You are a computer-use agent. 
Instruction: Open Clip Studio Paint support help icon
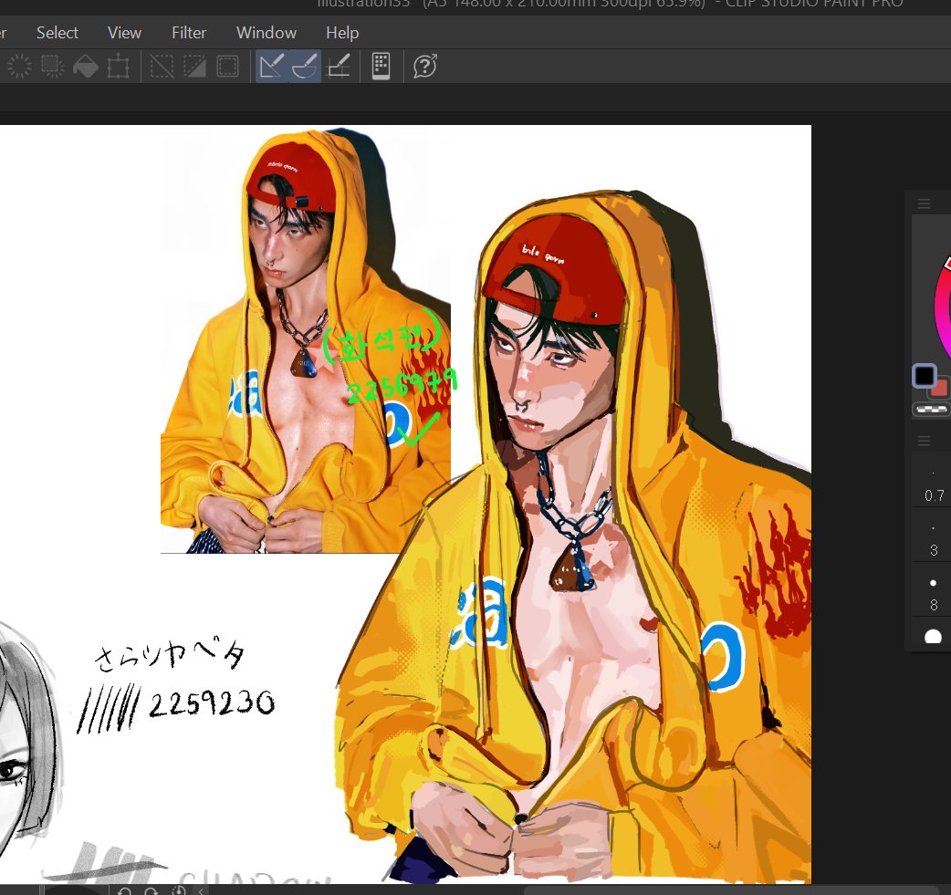click(x=425, y=66)
